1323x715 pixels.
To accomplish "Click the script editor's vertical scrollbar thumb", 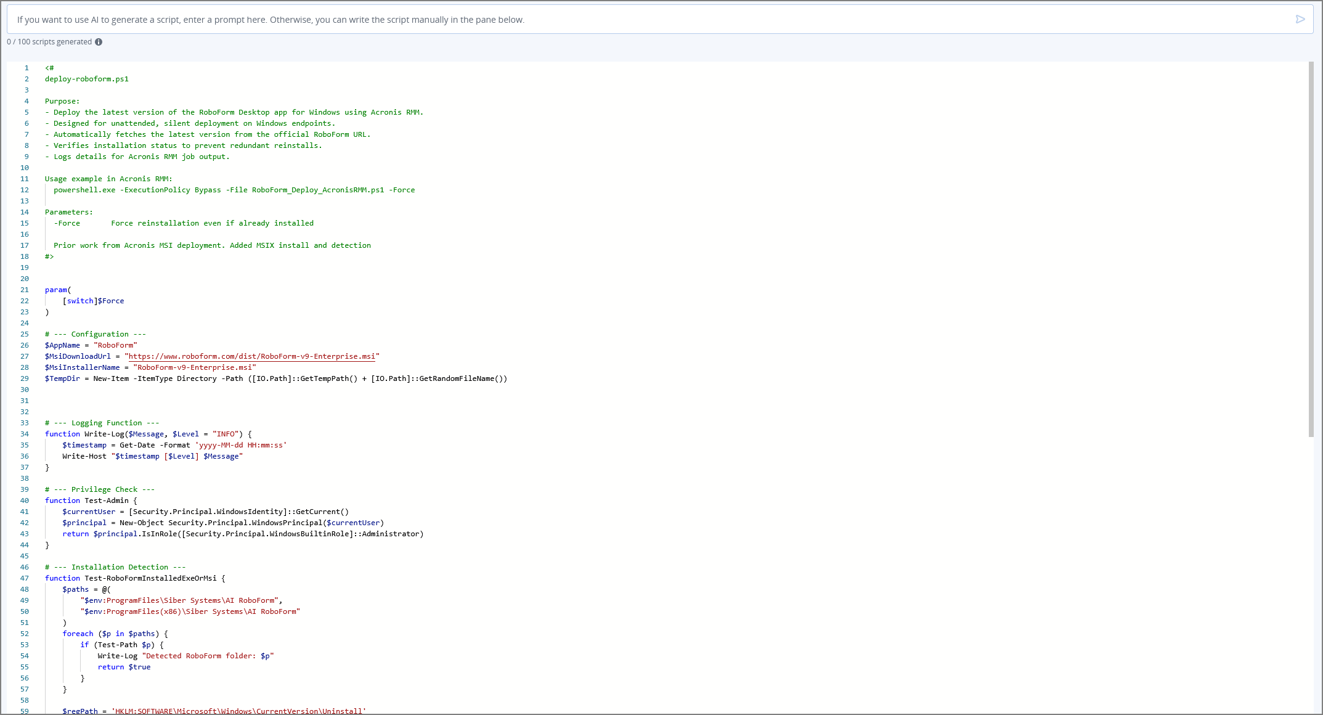I will (1311, 249).
